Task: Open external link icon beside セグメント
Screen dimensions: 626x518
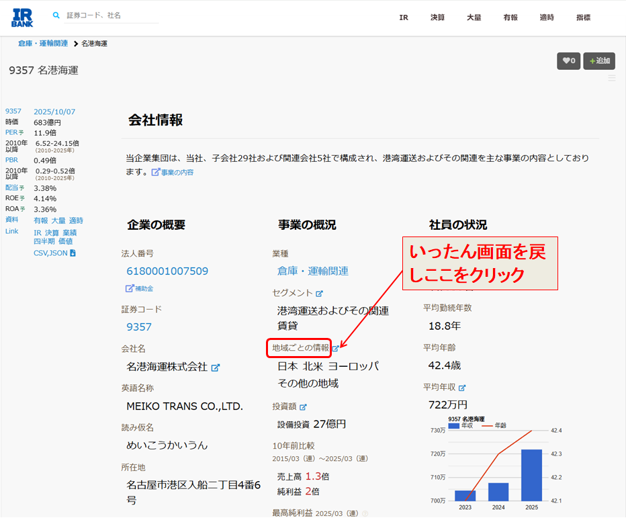Action: click(x=320, y=294)
